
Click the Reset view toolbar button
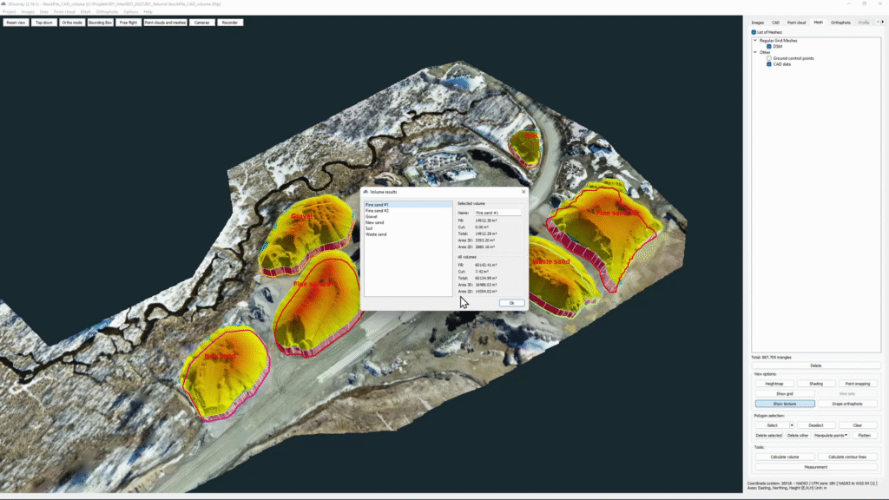click(16, 23)
